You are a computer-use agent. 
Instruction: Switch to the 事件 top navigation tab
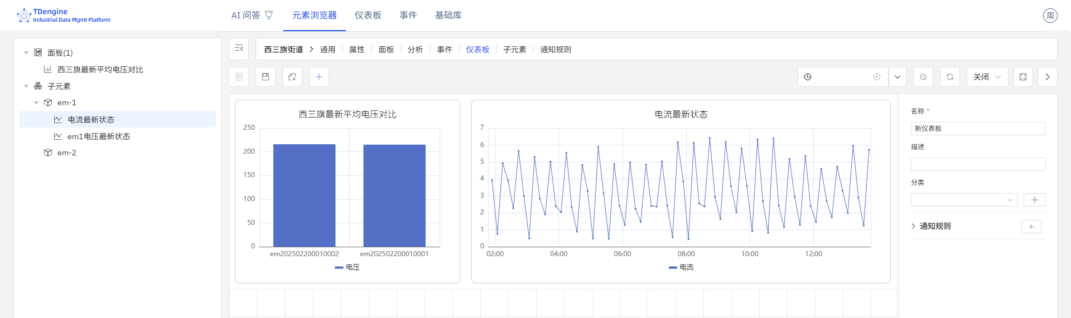pyautogui.click(x=408, y=16)
